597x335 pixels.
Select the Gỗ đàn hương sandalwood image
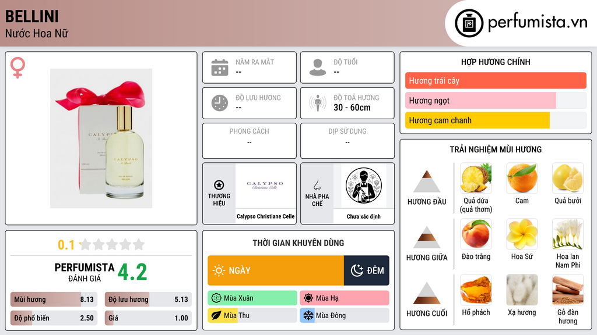(x=568, y=290)
